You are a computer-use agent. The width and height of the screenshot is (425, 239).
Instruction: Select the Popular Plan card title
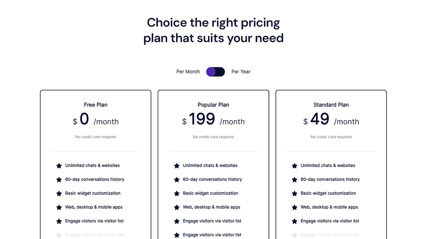[x=213, y=105]
